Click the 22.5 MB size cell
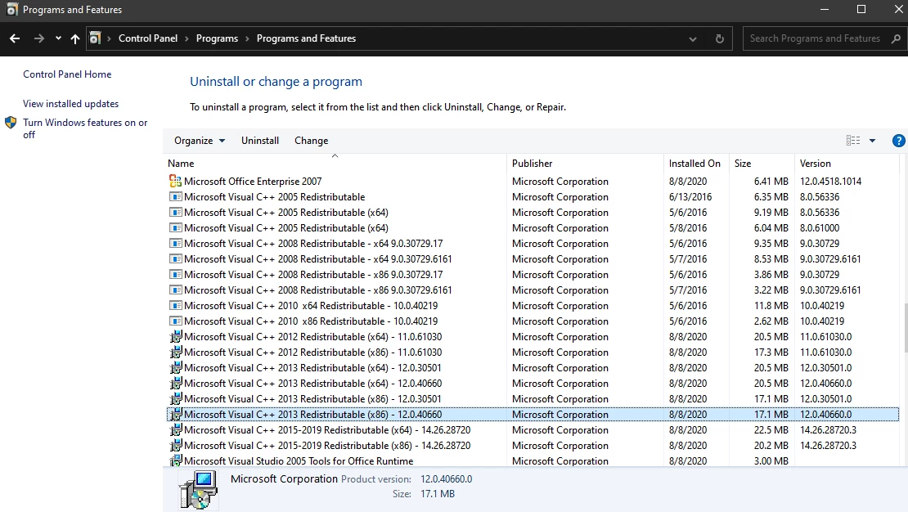Screen dimensions: 908x512 (x=771, y=430)
